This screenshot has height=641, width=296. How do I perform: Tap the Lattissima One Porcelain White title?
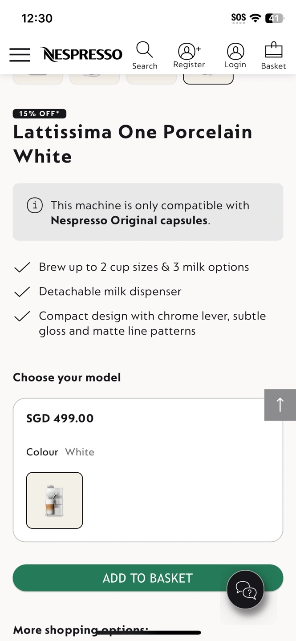[133, 144]
